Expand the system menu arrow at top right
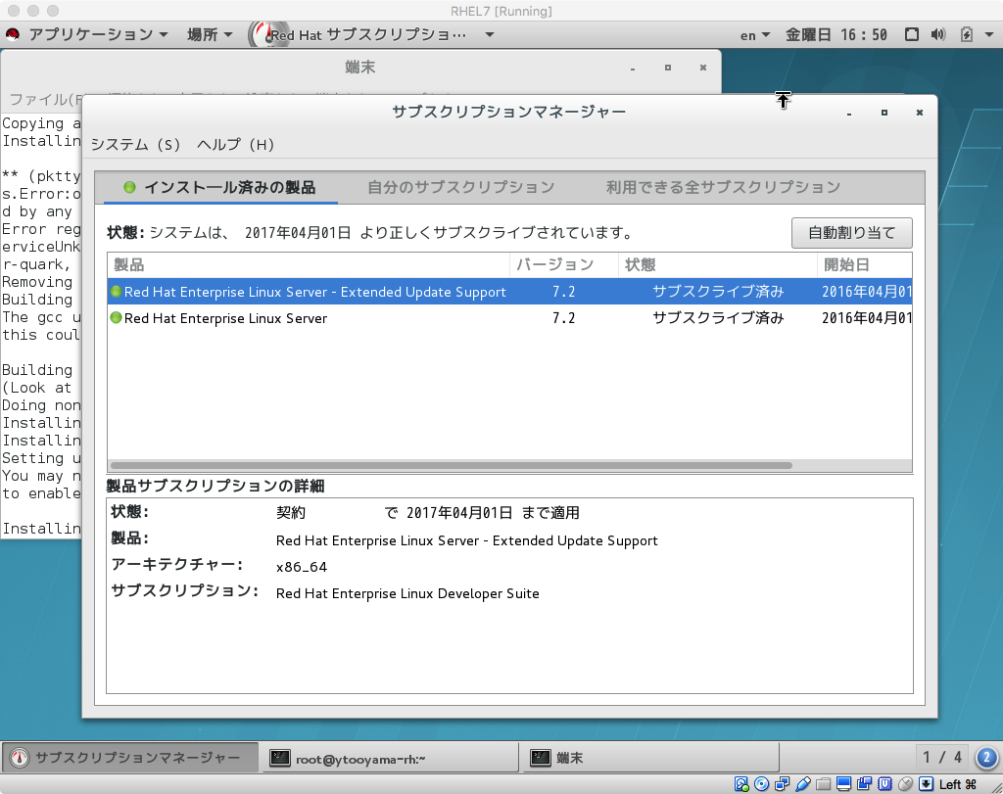The width and height of the screenshot is (1003, 794). click(989, 34)
